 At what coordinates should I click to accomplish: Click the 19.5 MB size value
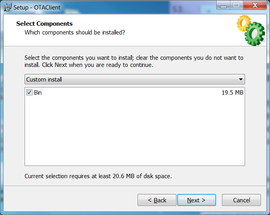pos(232,93)
